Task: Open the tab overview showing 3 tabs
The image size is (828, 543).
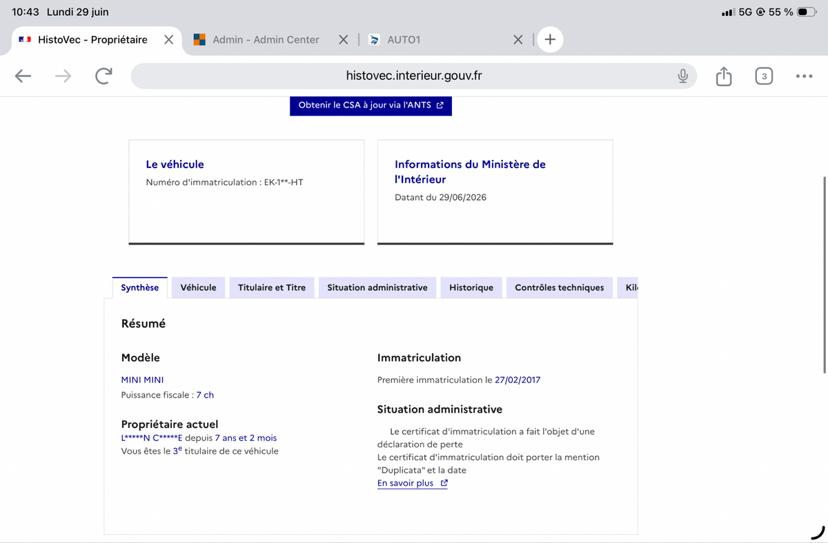Action: (x=763, y=76)
